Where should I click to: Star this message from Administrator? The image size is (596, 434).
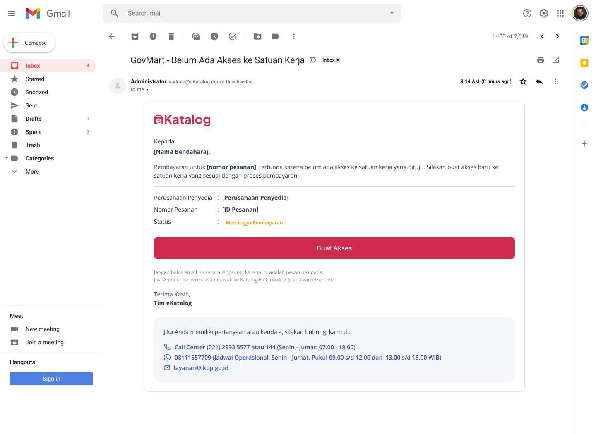(523, 81)
